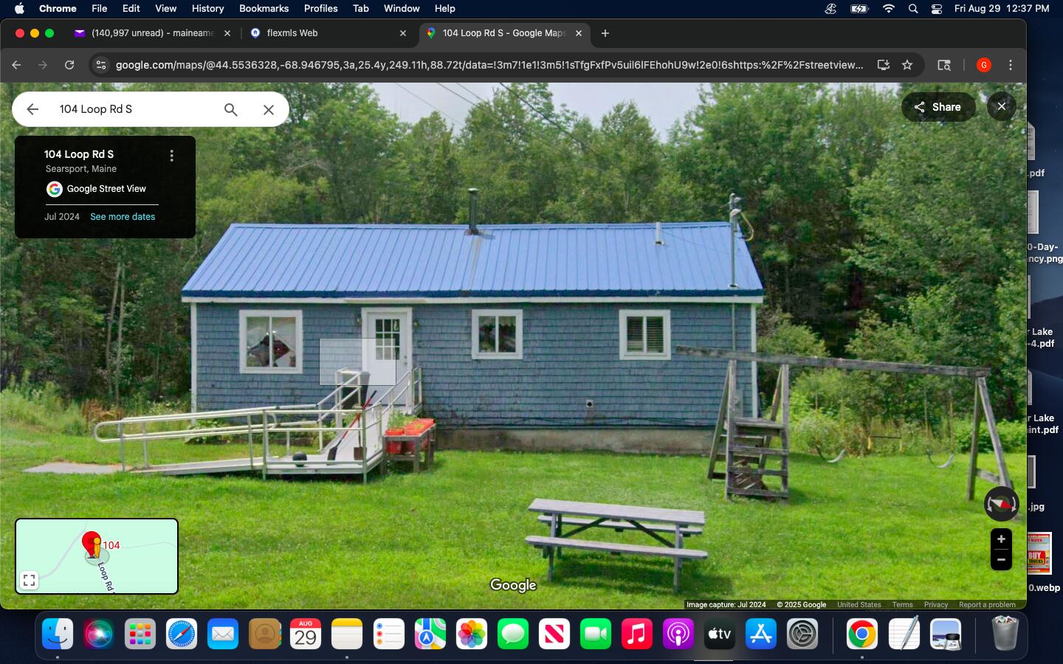Open the See more dates link

pos(123,217)
